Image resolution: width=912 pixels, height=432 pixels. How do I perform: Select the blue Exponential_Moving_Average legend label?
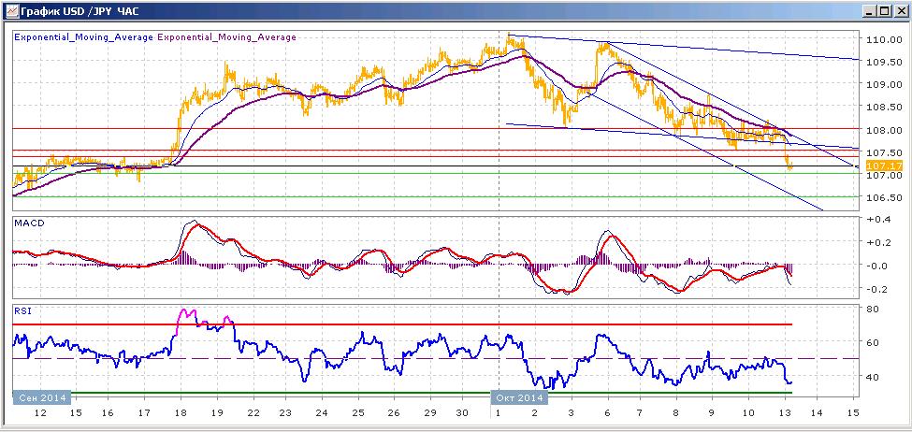84,37
